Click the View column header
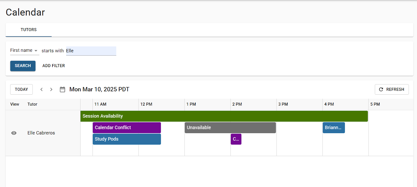 (15, 104)
